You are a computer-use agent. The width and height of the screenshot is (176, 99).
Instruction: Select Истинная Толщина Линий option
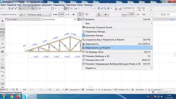(117, 27)
